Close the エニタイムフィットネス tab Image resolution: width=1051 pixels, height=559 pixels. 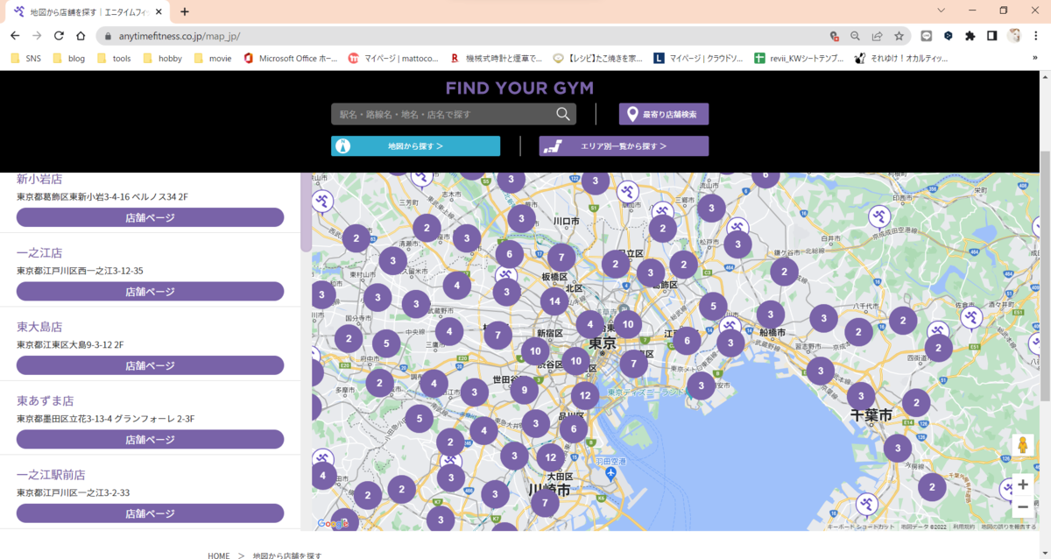[x=159, y=12]
